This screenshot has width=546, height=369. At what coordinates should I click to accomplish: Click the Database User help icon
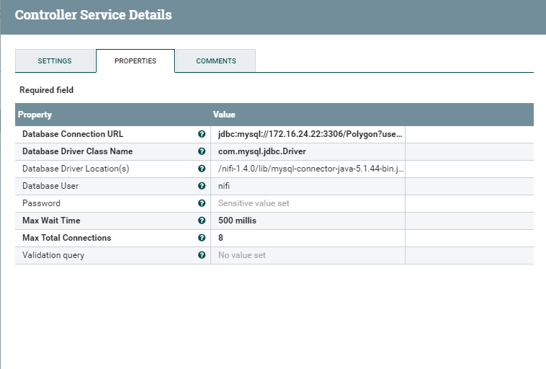(202, 186)
